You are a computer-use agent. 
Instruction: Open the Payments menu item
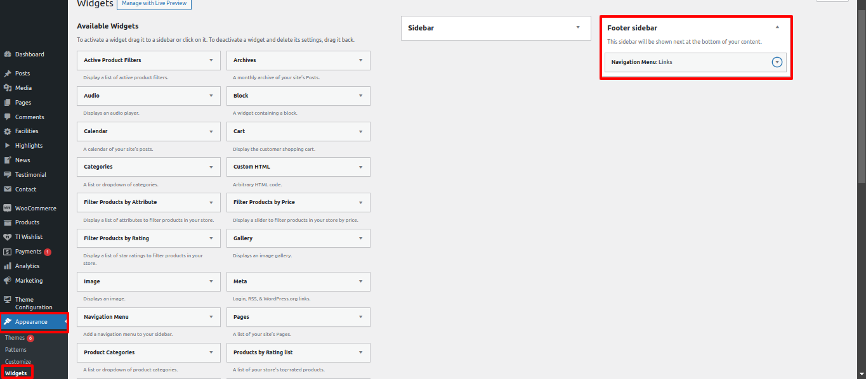coord(28,252)
